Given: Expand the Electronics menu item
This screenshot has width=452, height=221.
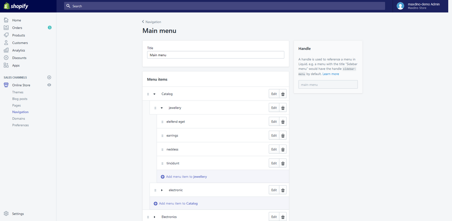Looking at the screenshot, I should pos(154,217).
